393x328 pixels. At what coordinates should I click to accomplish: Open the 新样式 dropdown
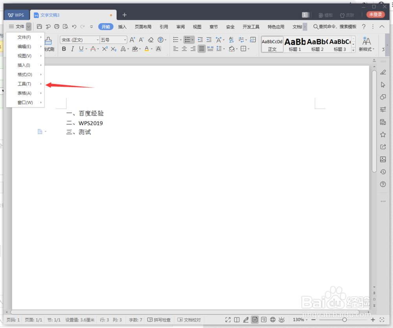[366, 44]
